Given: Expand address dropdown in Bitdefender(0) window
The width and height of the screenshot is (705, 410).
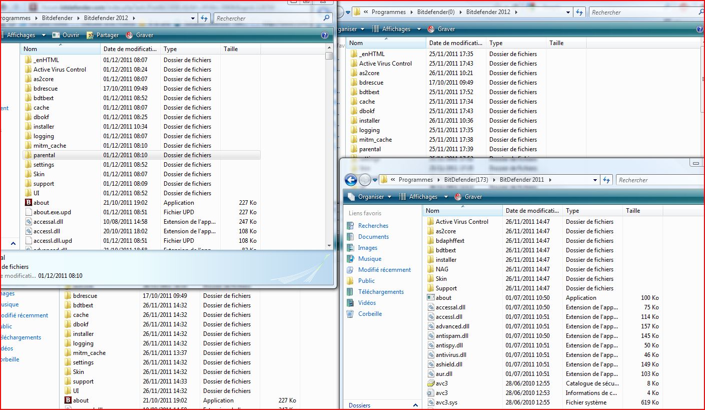Looking at the screenshot, I should pyautogui.click(x=568, y=12).
